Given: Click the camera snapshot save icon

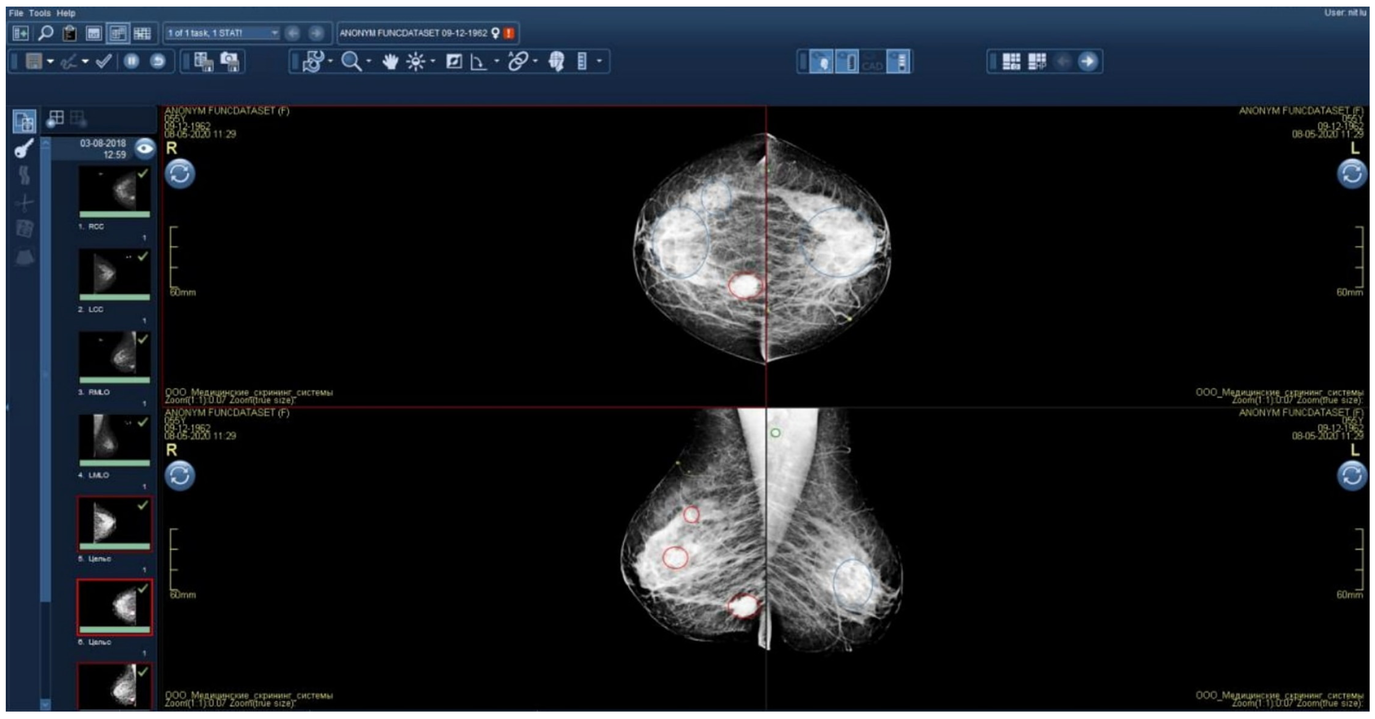Looking at the screenshot, I should 230,61.
